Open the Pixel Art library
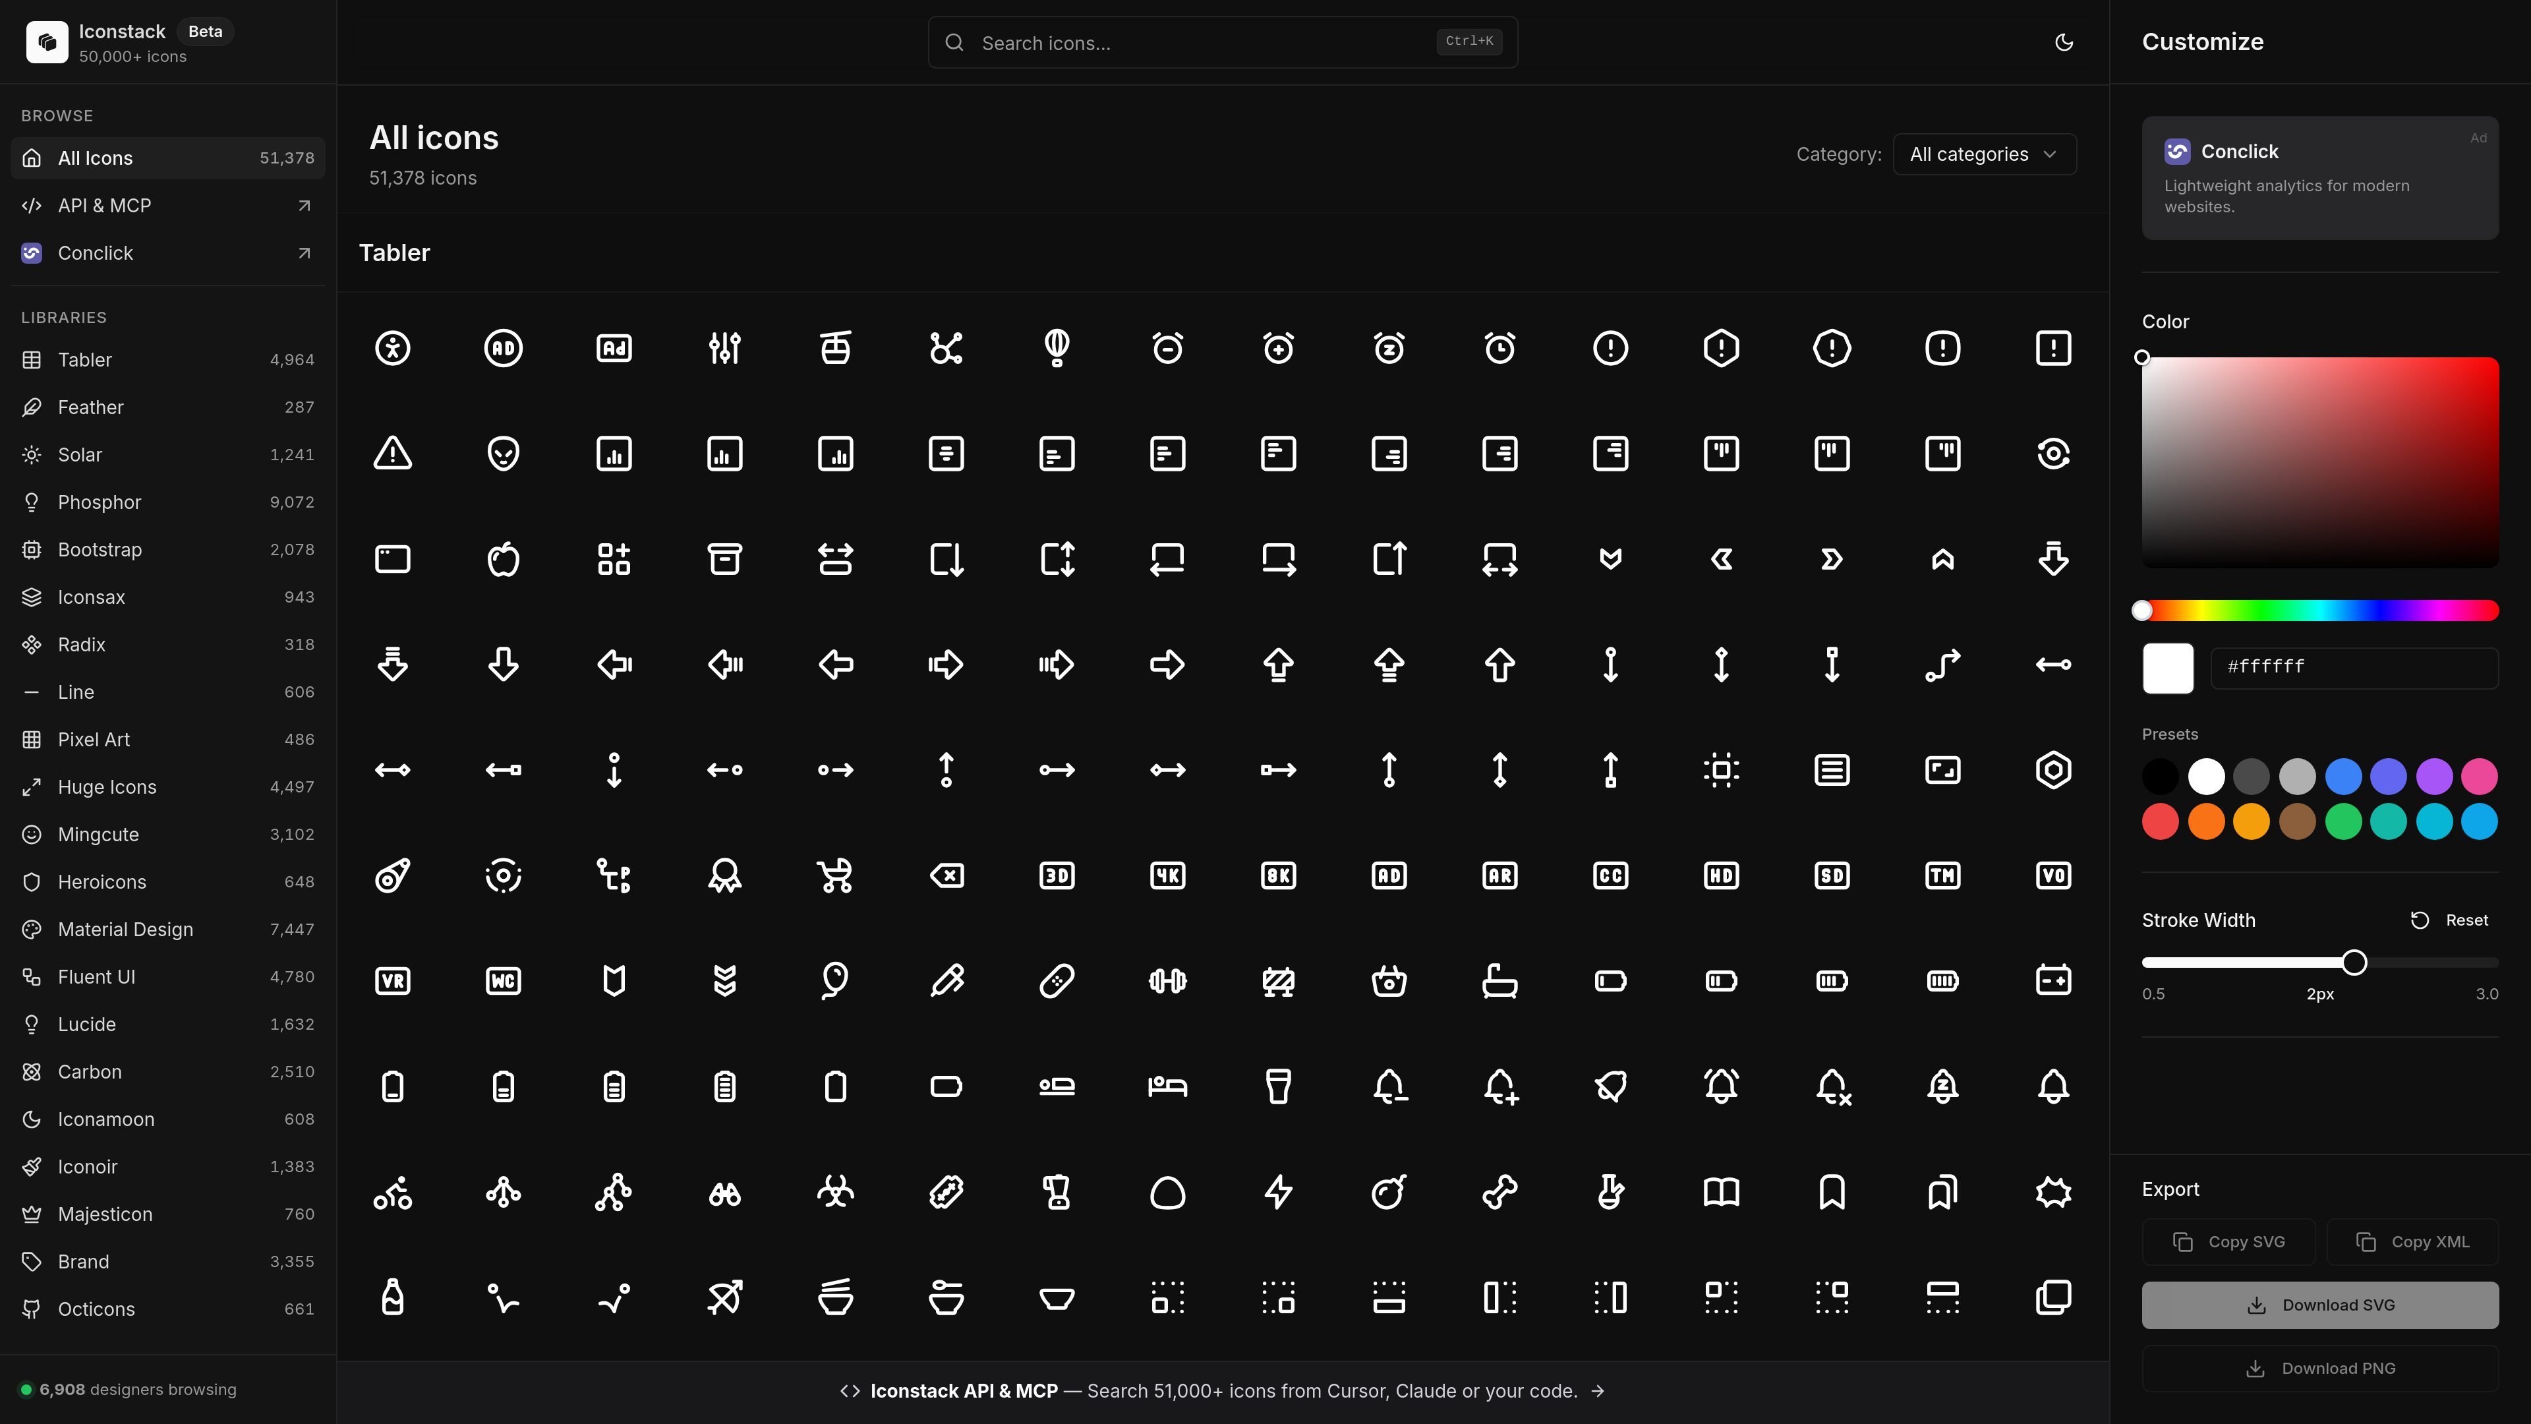The height and width of the screenshot is (1424, 2531). coord(168,739)
